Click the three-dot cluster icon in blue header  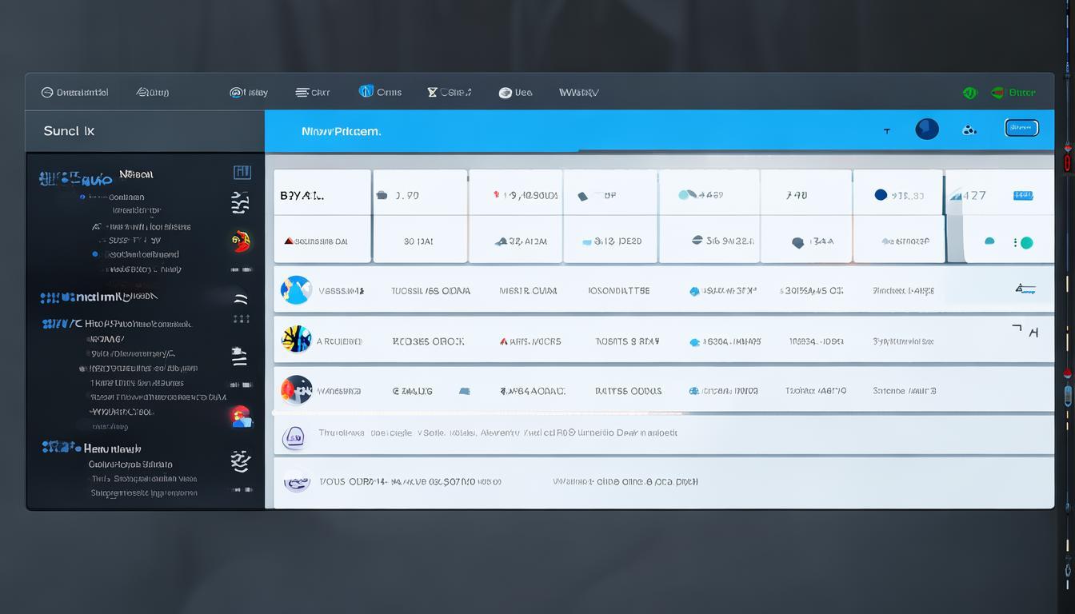pyautogui.click(x=969, y=130)
